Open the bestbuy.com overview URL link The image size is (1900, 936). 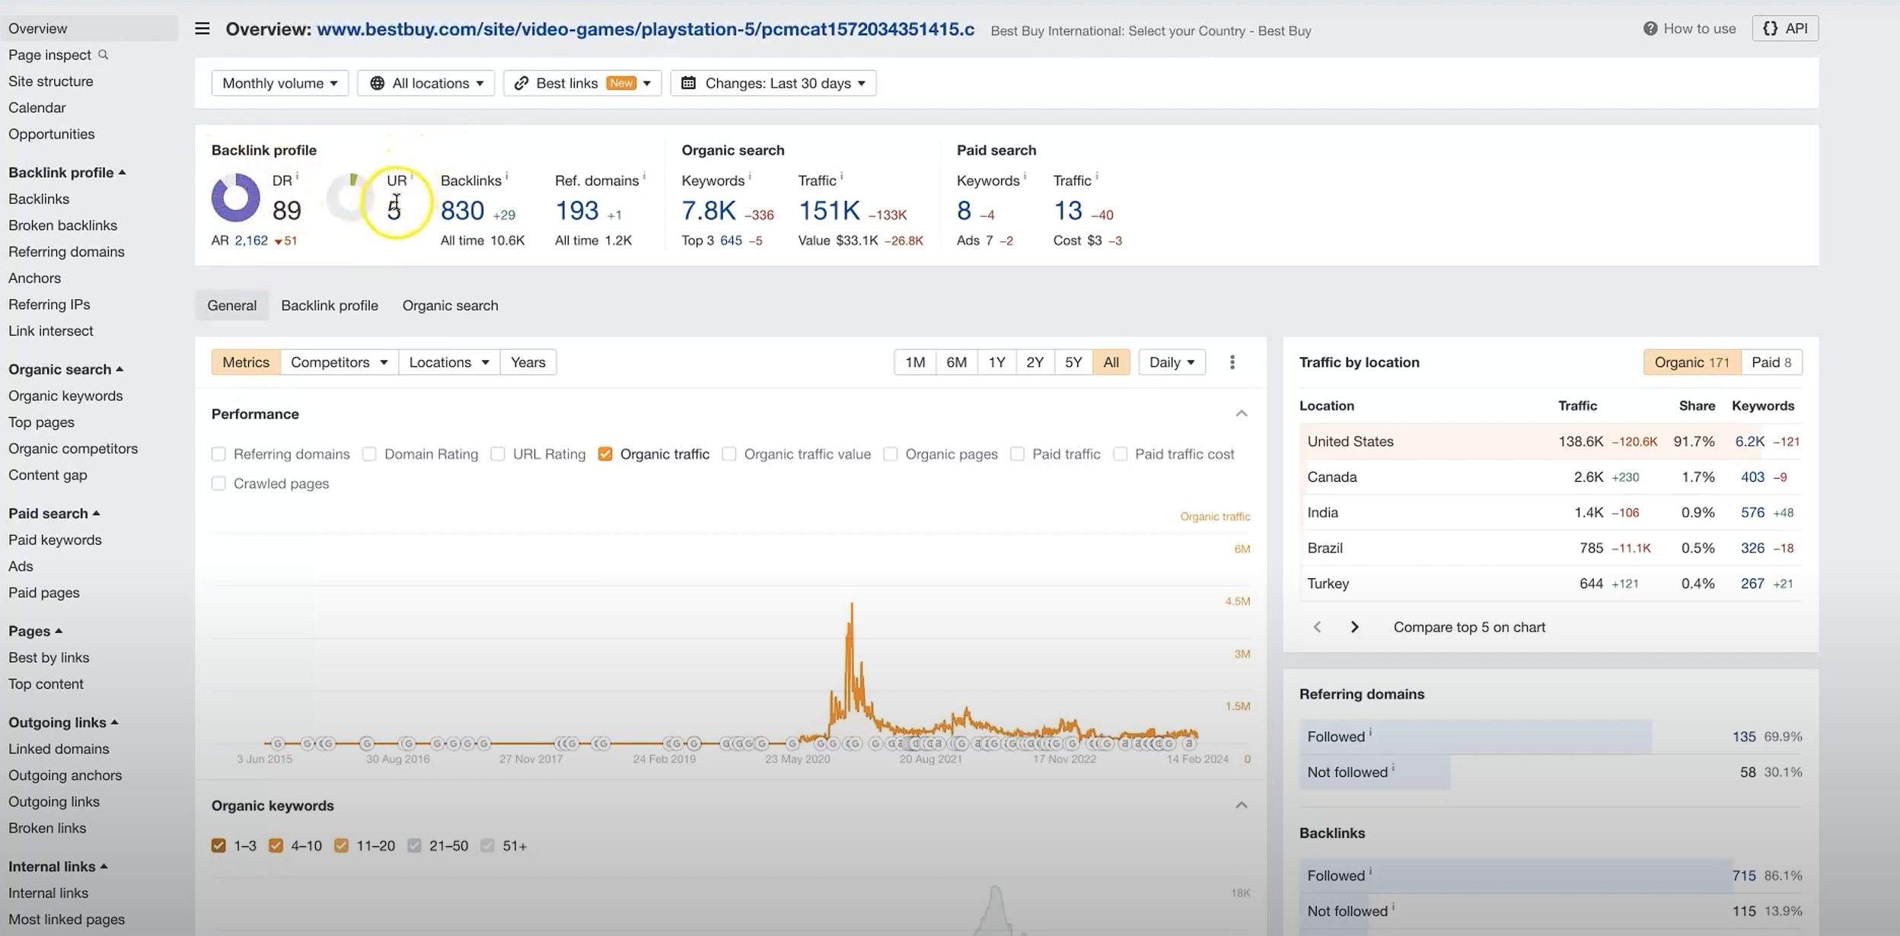coord(646,30)
